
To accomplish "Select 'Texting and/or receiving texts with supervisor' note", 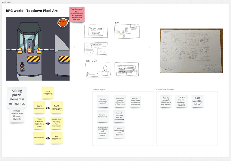I will [x=103, y=132].
